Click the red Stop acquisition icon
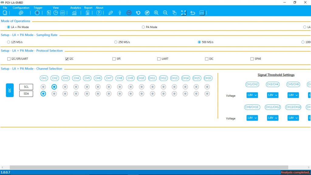Image resolution: width=311 pixels, height=175 pixels. click(x=129, y=12)
